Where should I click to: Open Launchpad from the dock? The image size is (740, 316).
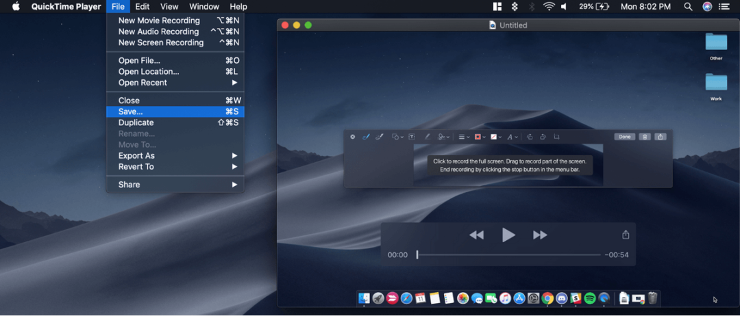378,298
